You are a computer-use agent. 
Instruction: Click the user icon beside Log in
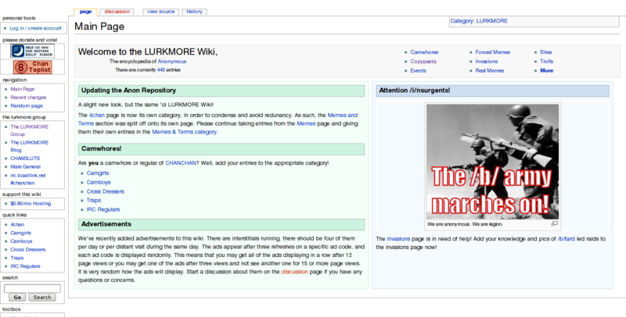click(x=5, y=27)
